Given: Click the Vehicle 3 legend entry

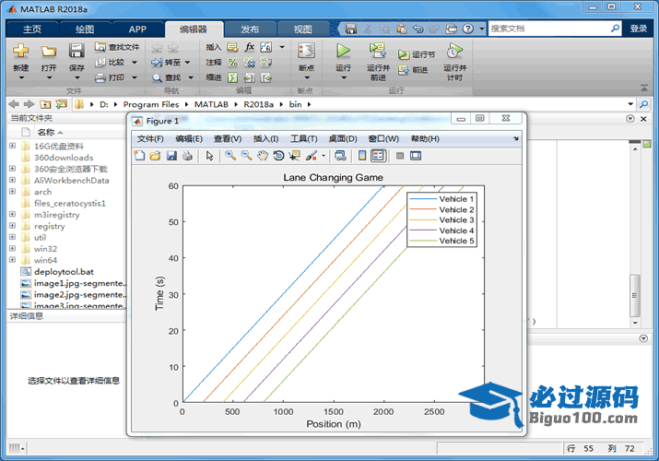Looking at the screenshot, I should (441, 219).
